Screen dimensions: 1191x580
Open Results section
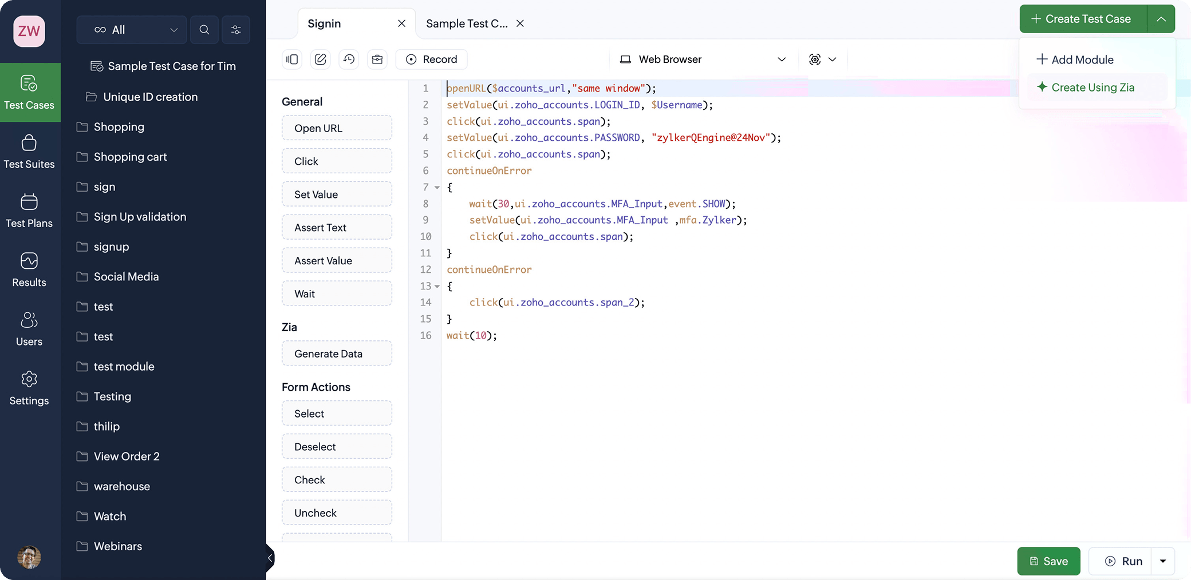coord(29,269)
